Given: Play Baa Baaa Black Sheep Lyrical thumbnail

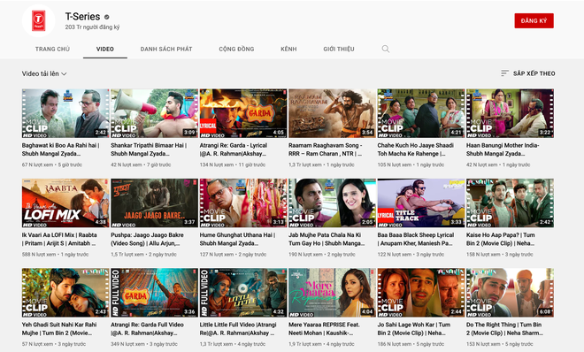Looking at the screenshot, I should (421, 203).
